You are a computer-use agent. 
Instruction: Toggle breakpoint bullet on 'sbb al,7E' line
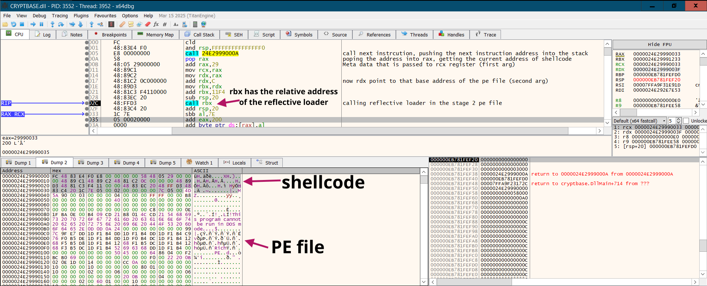tap(87, 114)
